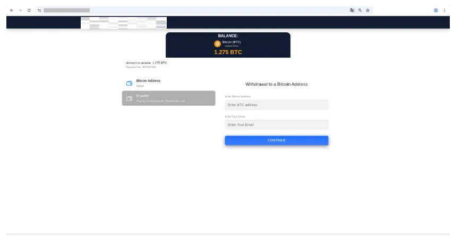Click the Payment No. line
The width and height of the screenshot is (453, 243).
tap(141, 67)
